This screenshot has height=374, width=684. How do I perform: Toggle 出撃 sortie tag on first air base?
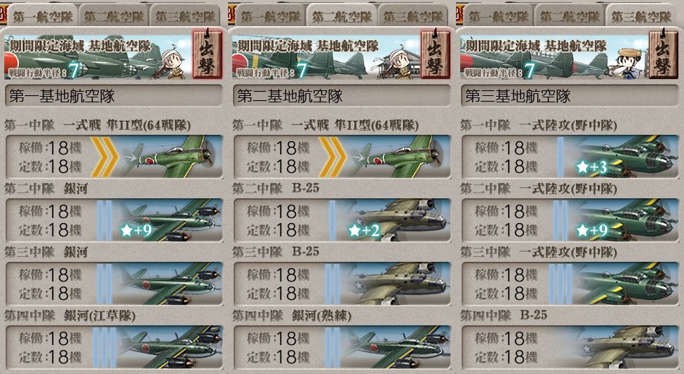(208, 54)
